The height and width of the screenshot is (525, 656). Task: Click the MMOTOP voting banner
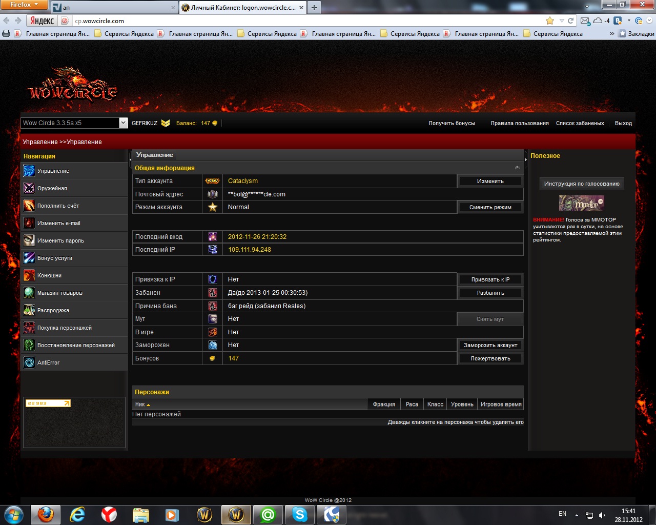[582, 203]
